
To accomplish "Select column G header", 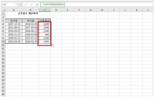I will point(91,10).
